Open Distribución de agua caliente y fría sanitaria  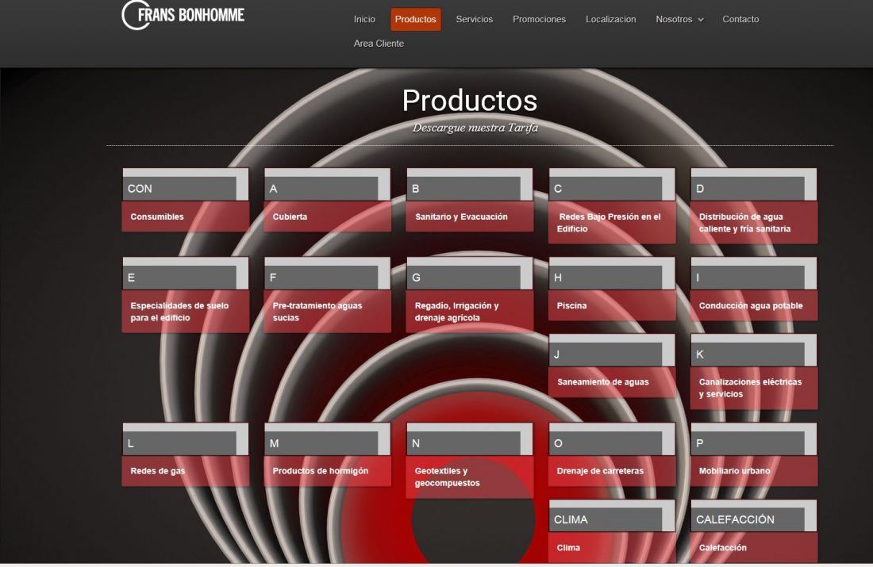pyautogui.click(x=754, y=223)
